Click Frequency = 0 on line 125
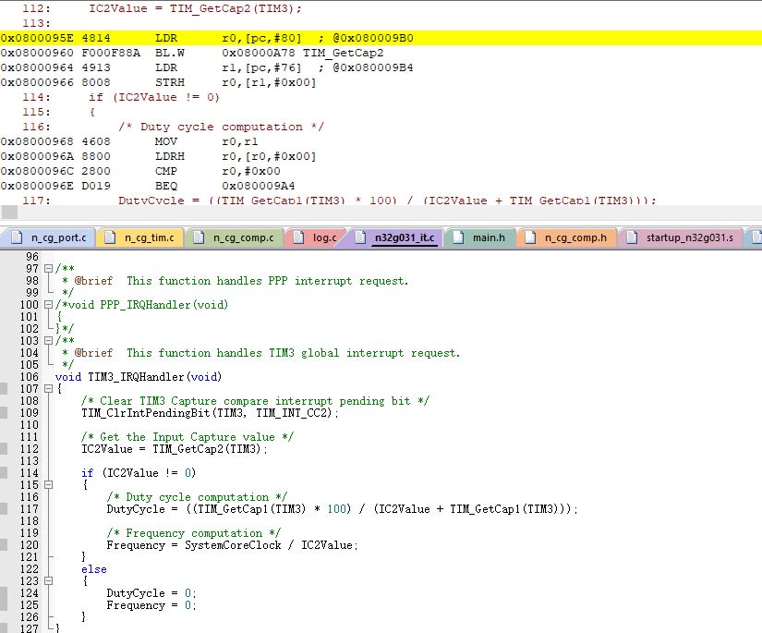 (151, 605)
